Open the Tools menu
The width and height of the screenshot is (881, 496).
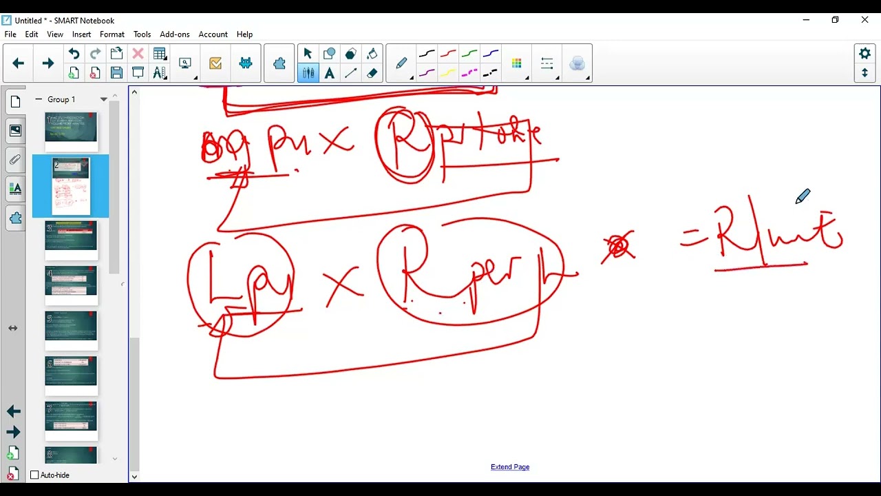[x=142, y=34]
